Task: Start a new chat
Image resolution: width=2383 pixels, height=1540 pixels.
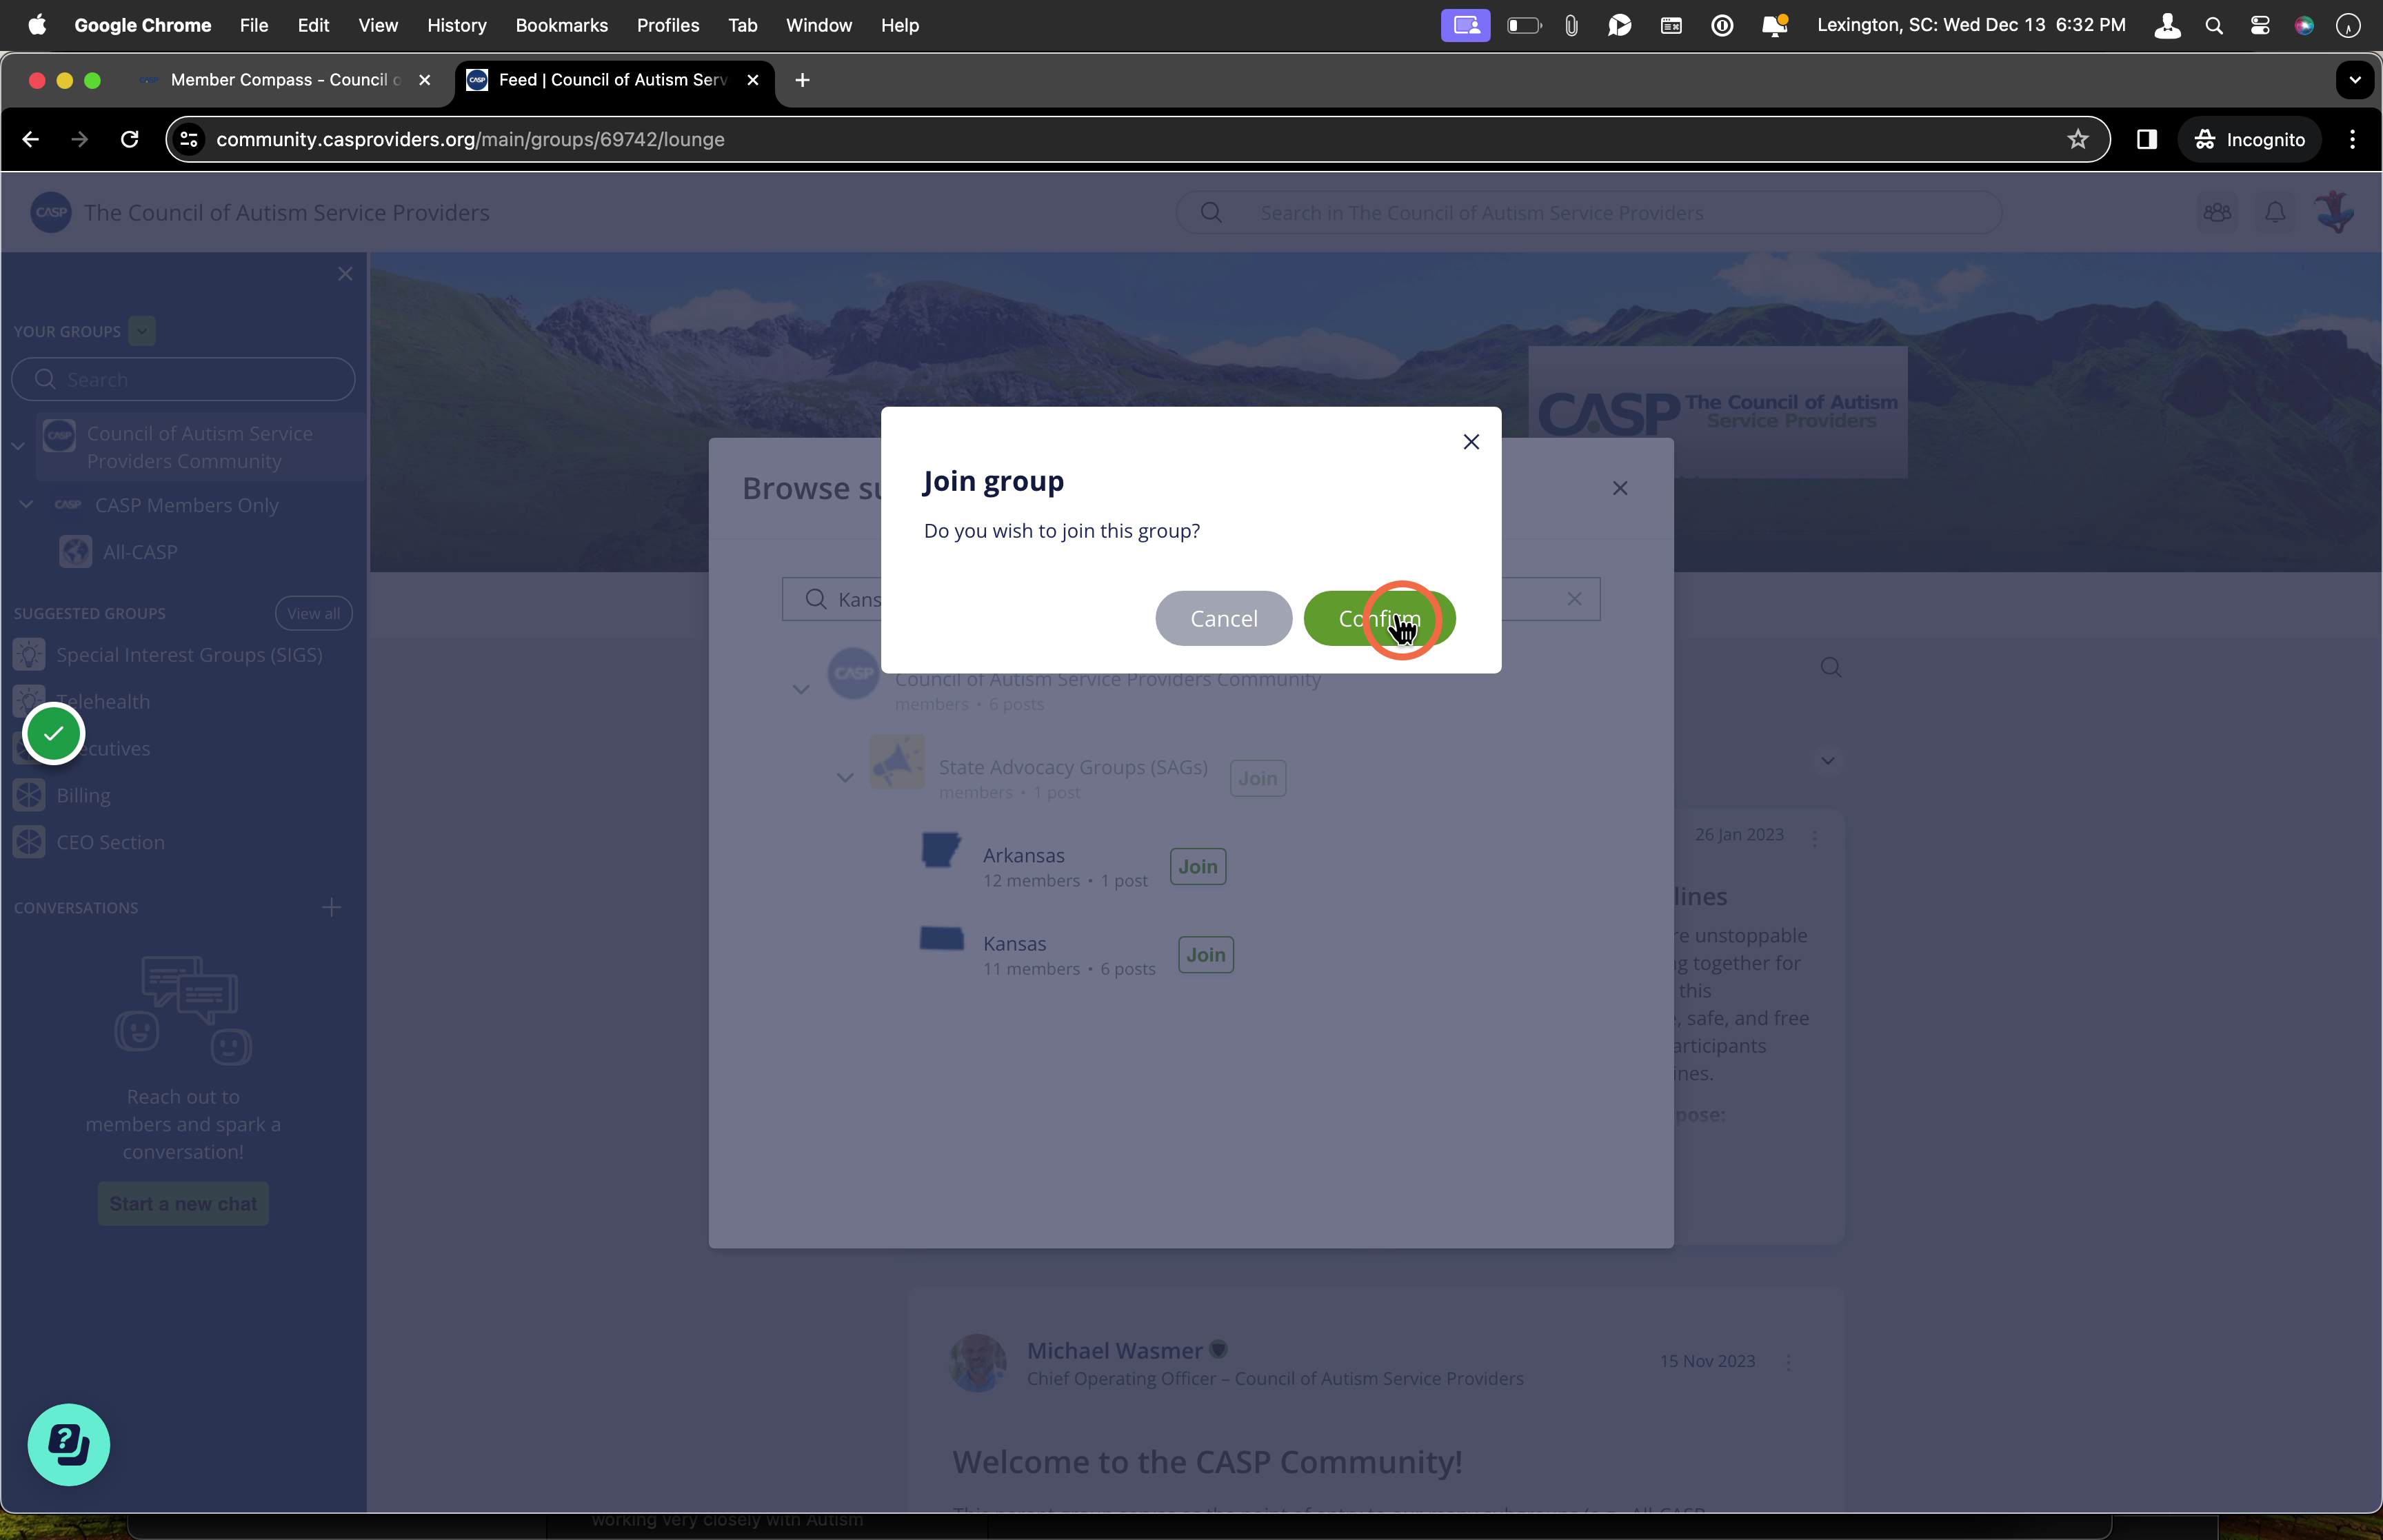Action: tap(183, 1204)
